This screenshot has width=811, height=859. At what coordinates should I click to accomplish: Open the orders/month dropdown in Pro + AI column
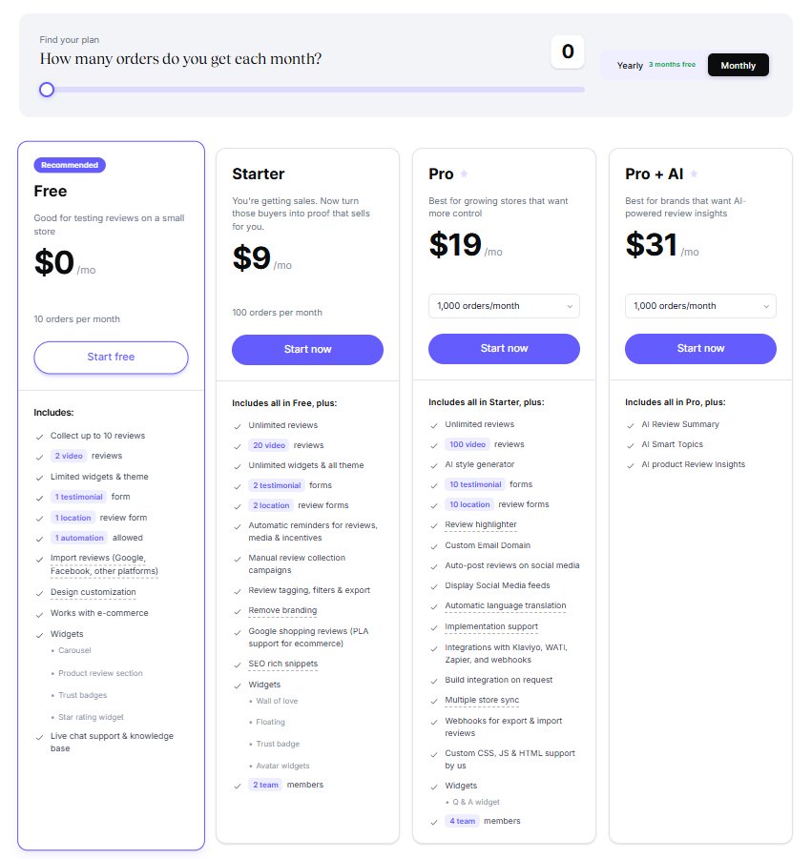pos(700,305)
